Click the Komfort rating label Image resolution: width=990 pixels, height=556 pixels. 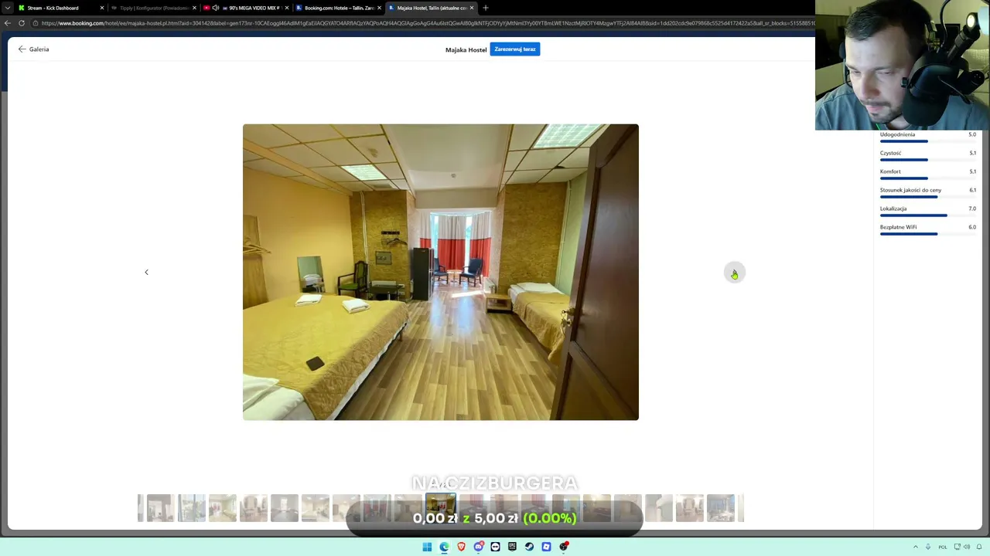pyautogui.click(x=890, y=171)
